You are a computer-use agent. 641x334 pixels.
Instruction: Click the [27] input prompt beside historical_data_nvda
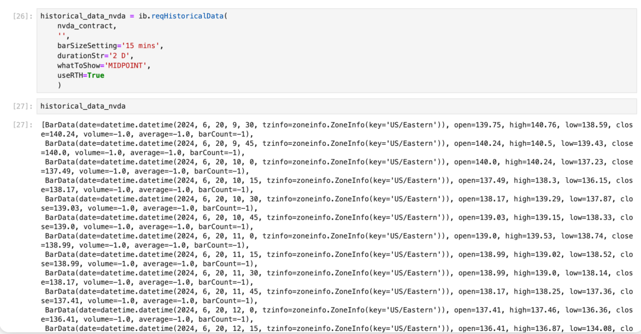(22, 106)
